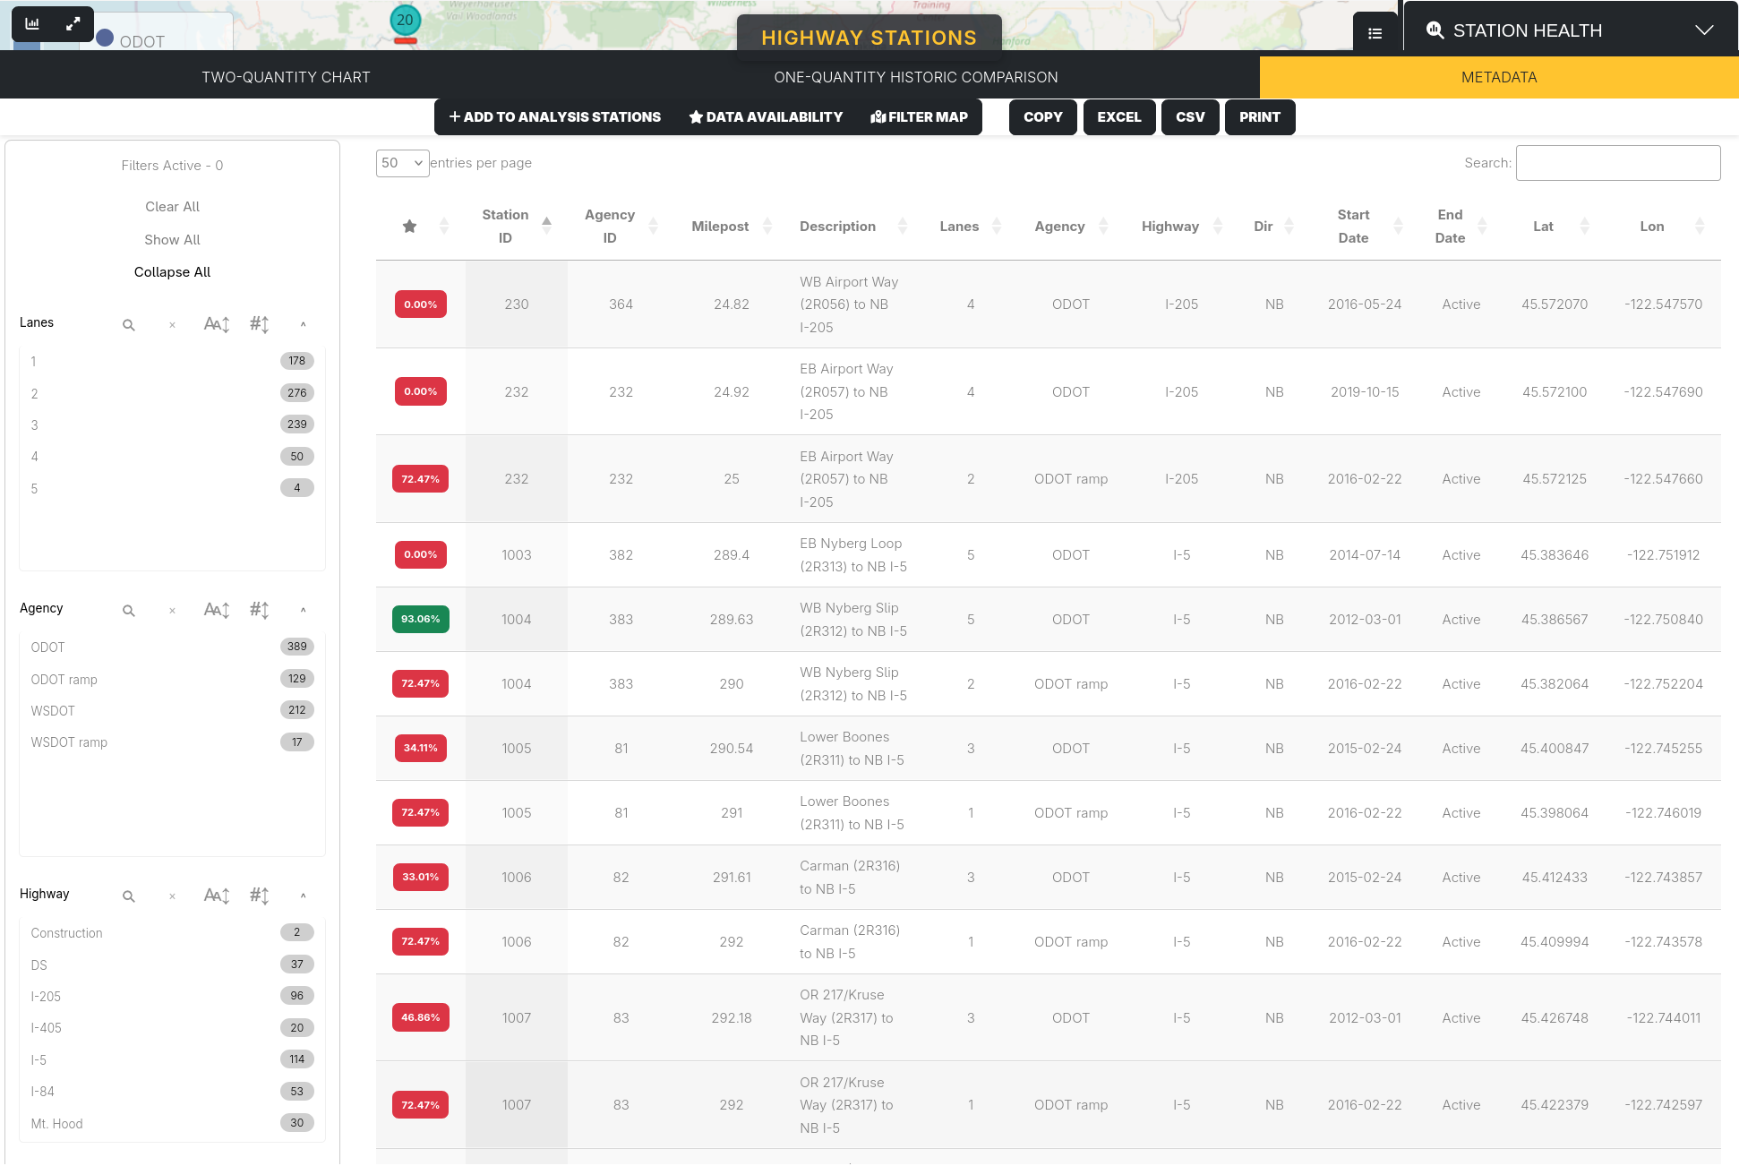Sort Agency filter by count
The width and height of the screenshot is (1739, 1166).
click(x=260, y=610)
